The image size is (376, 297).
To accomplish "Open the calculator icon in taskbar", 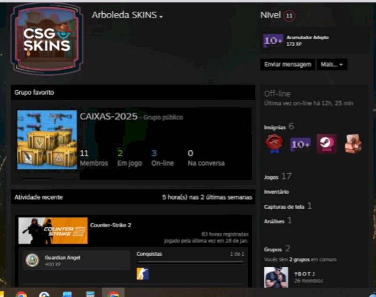I will 90,294.
